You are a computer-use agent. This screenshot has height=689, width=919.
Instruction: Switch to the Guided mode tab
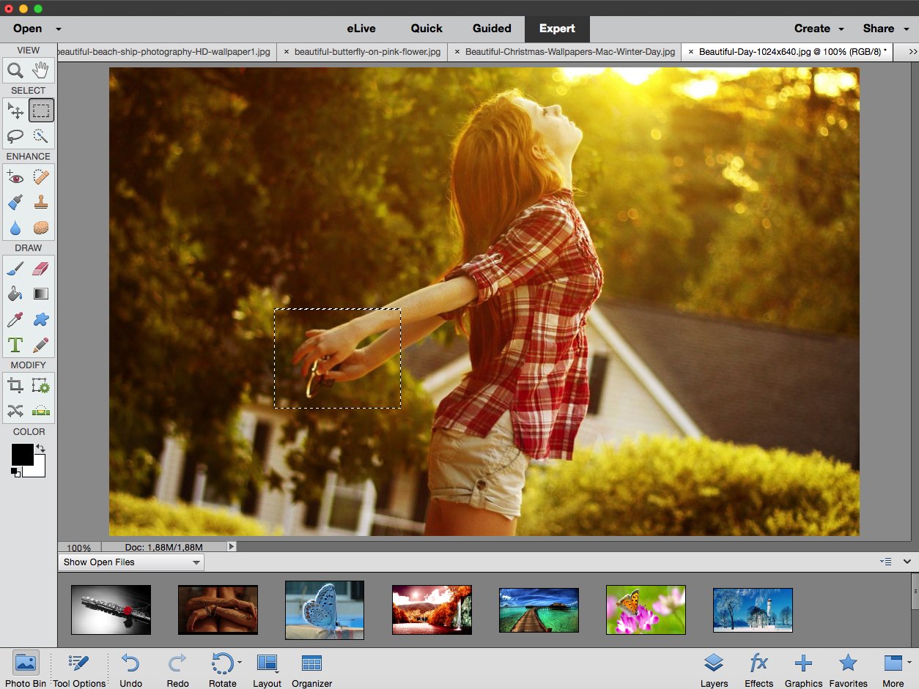click(492, 29)
